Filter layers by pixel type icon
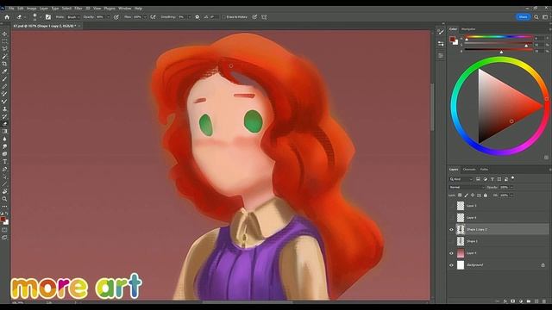 pos(478,179)
